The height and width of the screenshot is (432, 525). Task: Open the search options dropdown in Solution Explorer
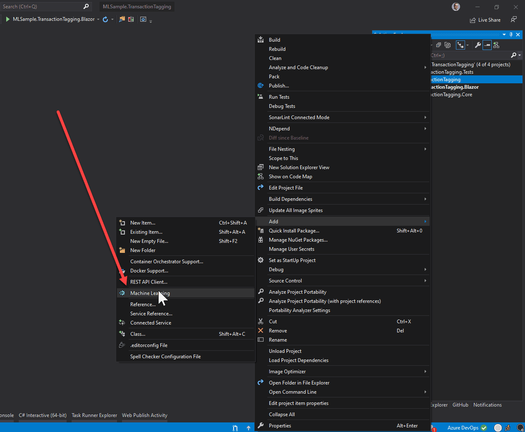tap(520, 55)
